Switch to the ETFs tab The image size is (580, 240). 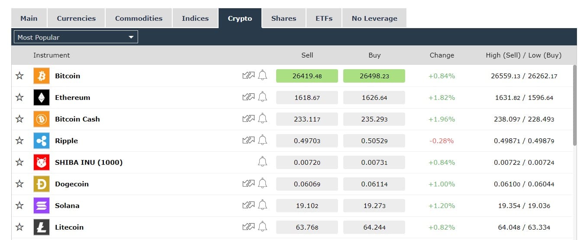tap(324, 18)
